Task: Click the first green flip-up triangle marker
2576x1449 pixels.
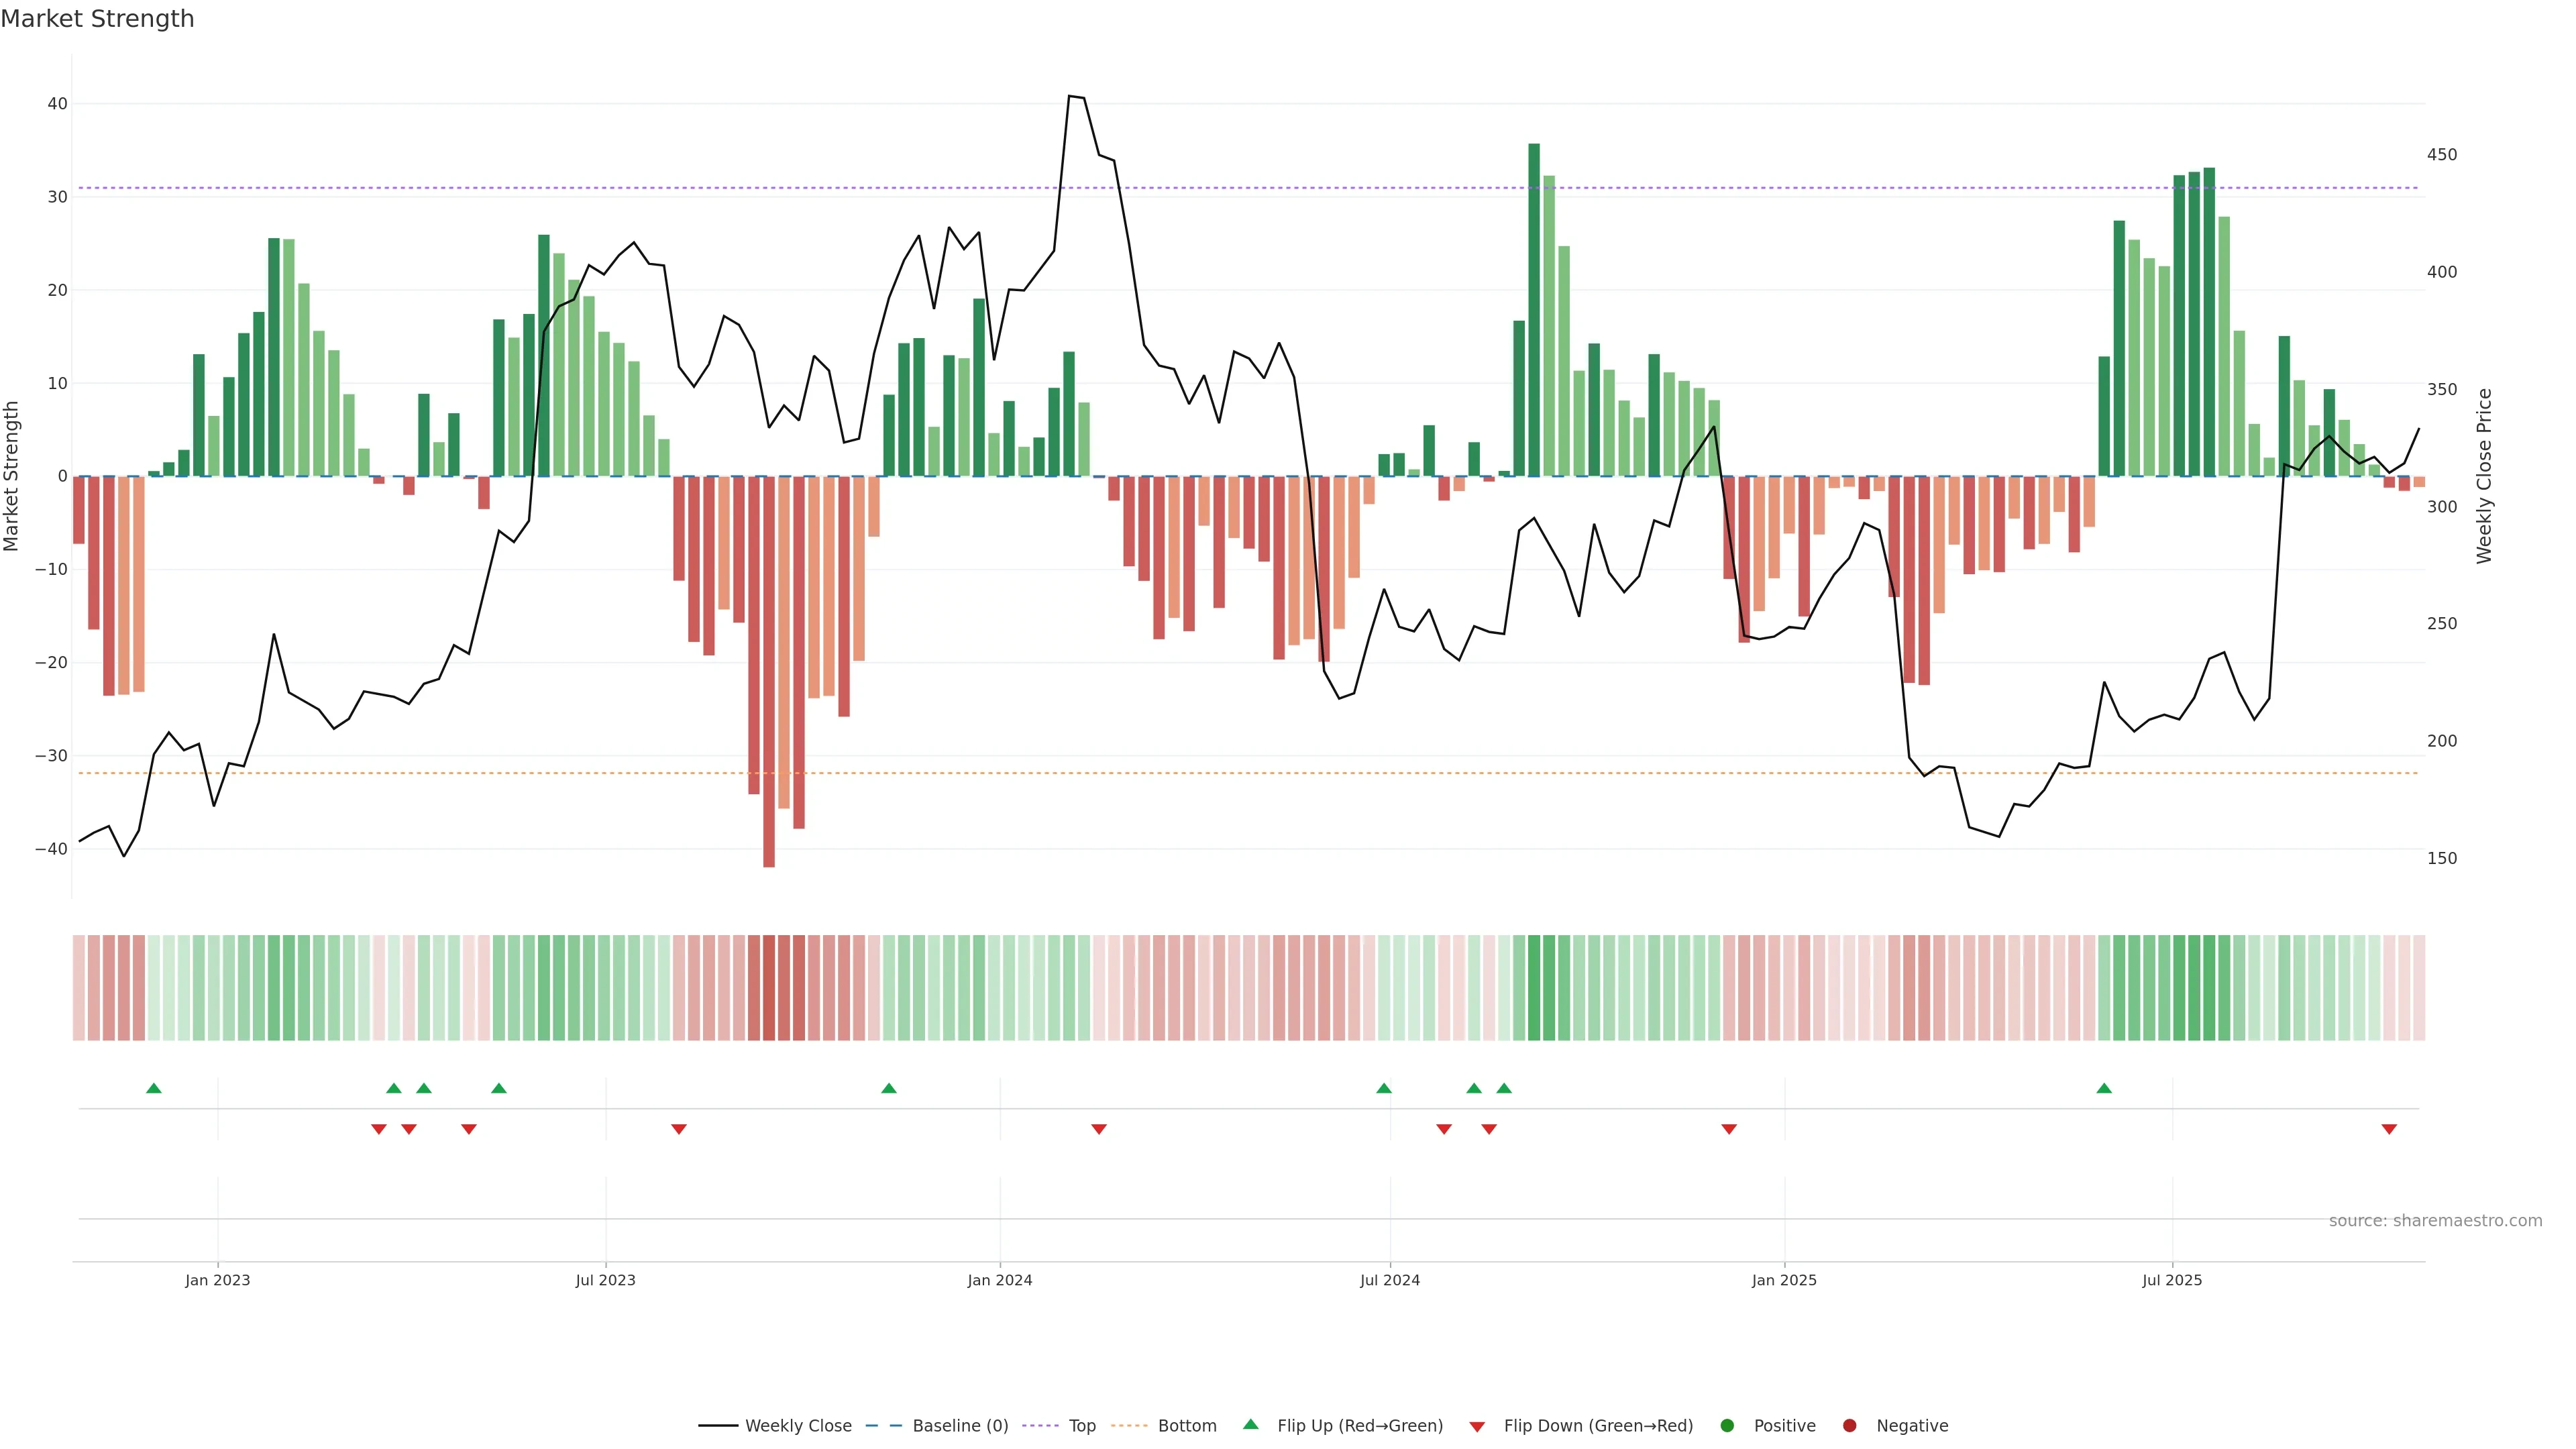Action: [154, 1088]
